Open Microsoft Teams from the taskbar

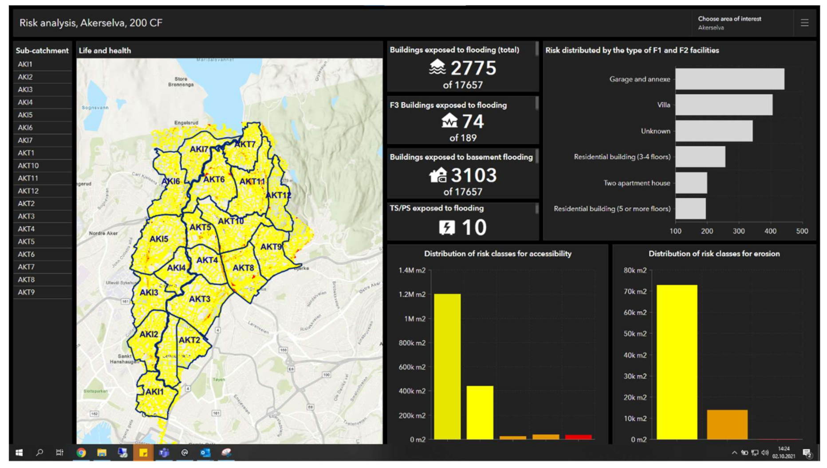coord(164,452)
